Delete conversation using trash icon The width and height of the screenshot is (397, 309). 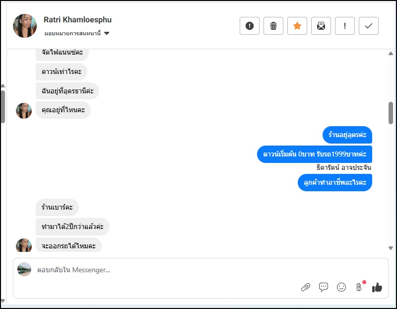pyautogui.click(x=273, y=26)
